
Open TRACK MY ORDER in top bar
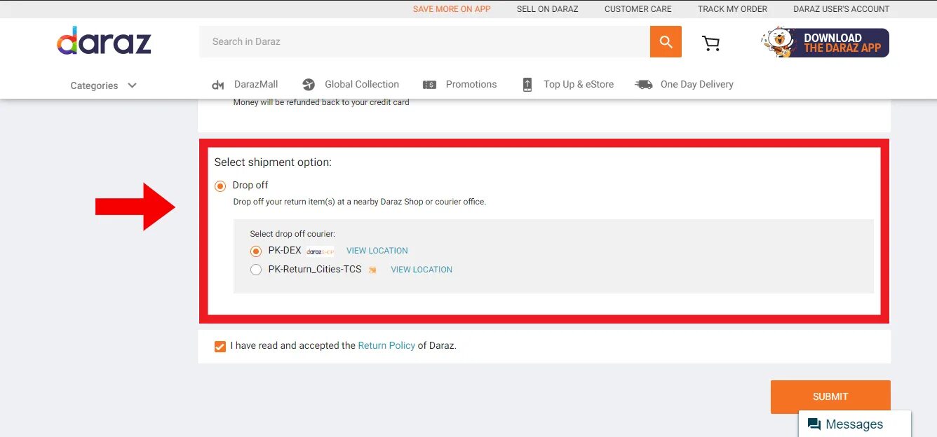[732, 9]
